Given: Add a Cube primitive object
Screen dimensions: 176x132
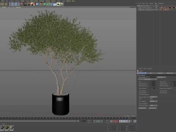Looking at the screenshot, I should (37, 4).
